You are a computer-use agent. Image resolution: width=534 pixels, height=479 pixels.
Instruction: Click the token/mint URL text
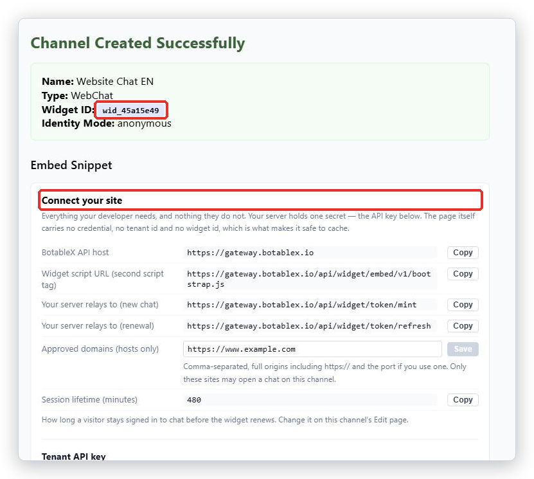302,305
